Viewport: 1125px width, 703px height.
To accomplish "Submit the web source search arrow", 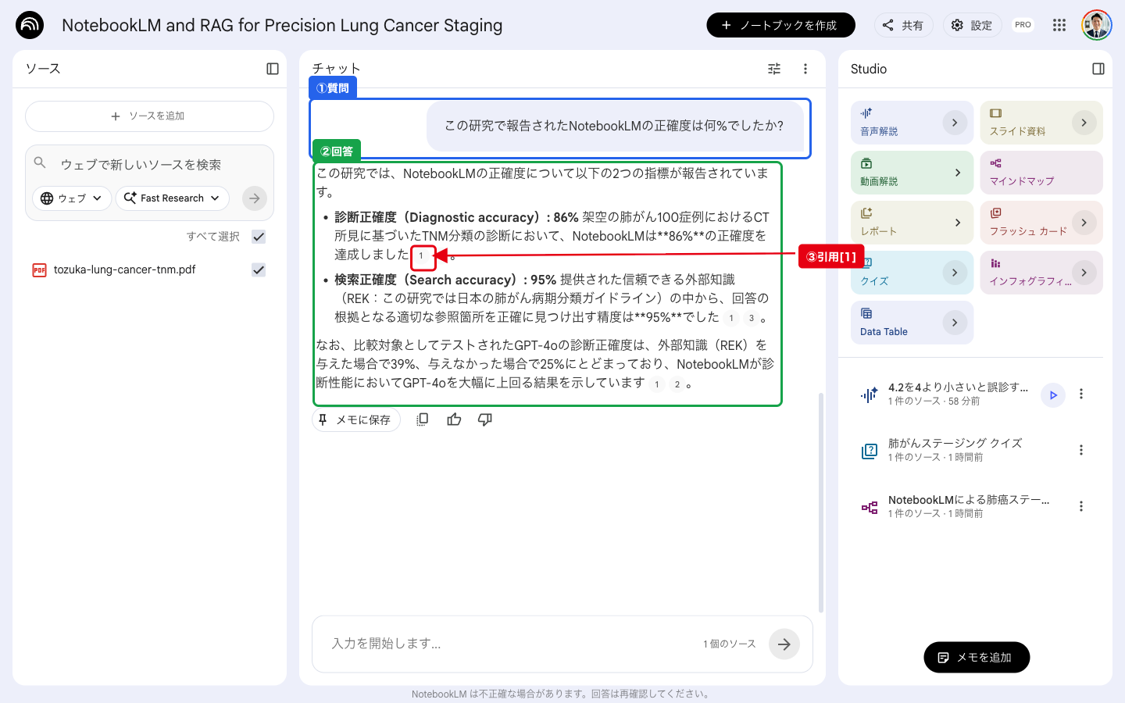I will pyautogui.click(x=255, y=198).
